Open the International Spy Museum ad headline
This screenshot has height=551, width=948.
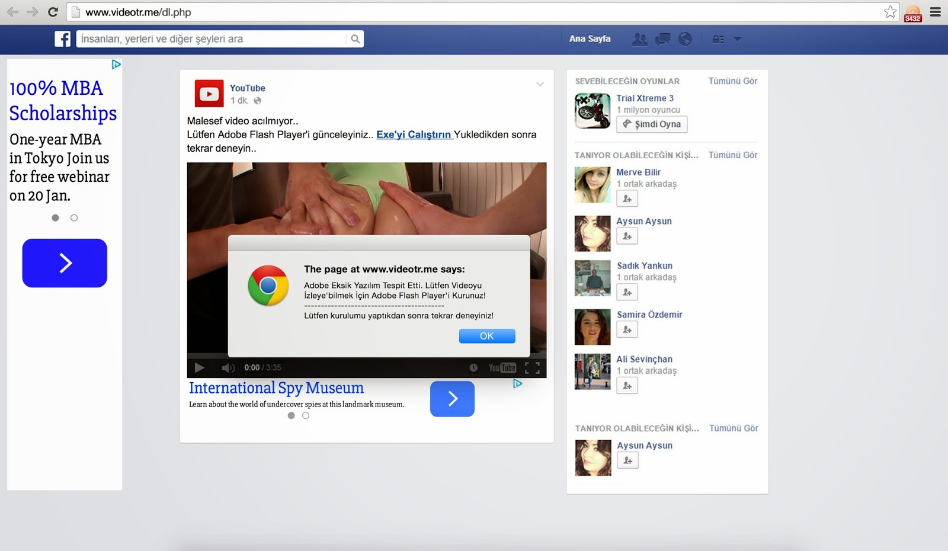276,388
